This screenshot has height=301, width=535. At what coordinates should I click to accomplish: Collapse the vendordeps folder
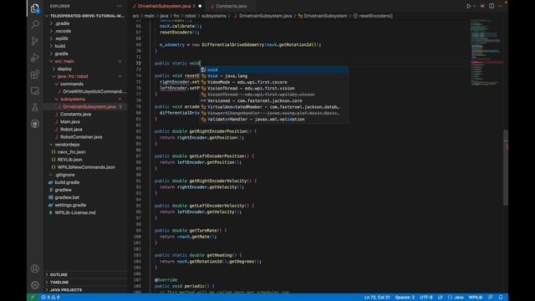[52, 145]
